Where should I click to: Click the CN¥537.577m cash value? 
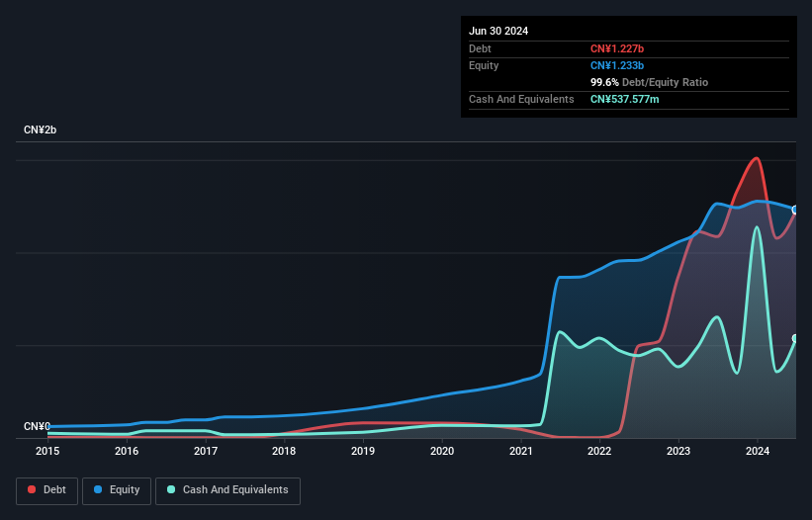click(624, 99)
